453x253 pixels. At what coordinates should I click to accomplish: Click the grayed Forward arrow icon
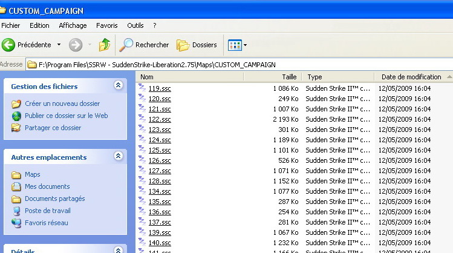[x=76, y=45]
